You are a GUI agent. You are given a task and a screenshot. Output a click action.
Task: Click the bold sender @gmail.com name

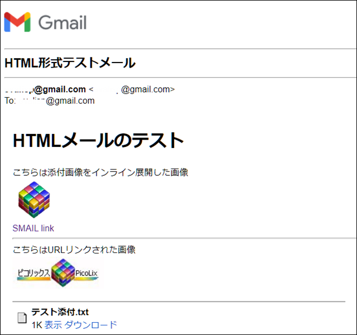click(x=45, y=89)
